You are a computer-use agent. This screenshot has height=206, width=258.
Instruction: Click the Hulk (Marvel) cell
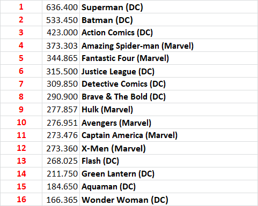pos(168,110)
